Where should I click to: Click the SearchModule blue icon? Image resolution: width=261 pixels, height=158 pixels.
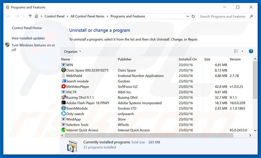[63, 108]
